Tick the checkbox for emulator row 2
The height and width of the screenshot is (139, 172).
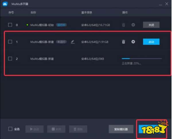[x=10, y=58]
